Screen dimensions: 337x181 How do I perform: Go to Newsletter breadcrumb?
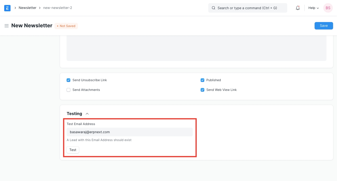[27, 8]
